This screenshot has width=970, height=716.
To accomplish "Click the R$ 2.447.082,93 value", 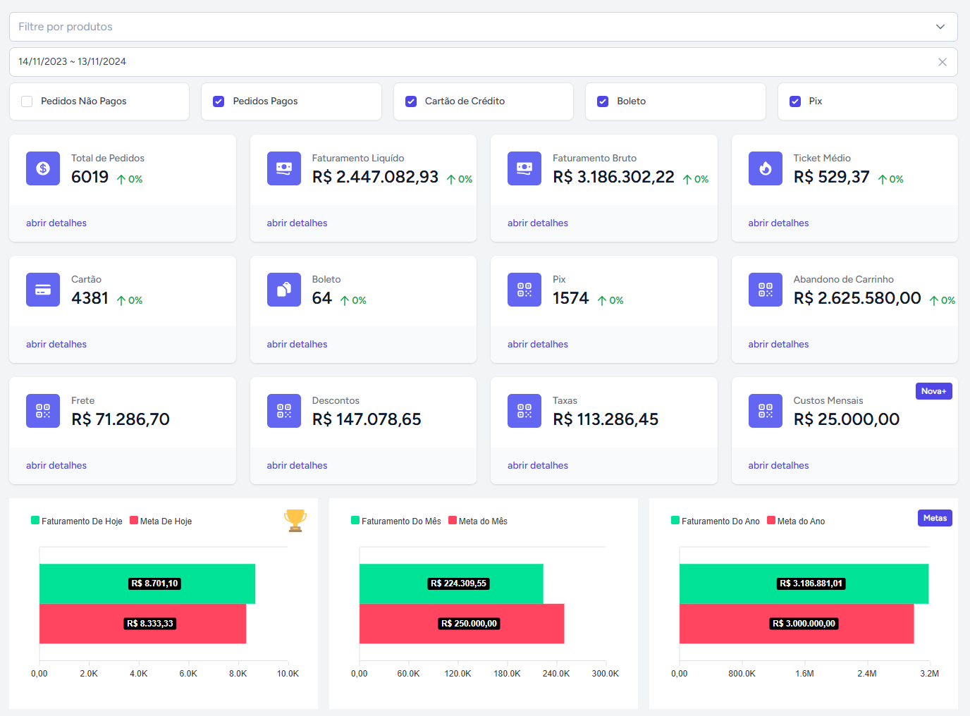I will coord(375,177).
